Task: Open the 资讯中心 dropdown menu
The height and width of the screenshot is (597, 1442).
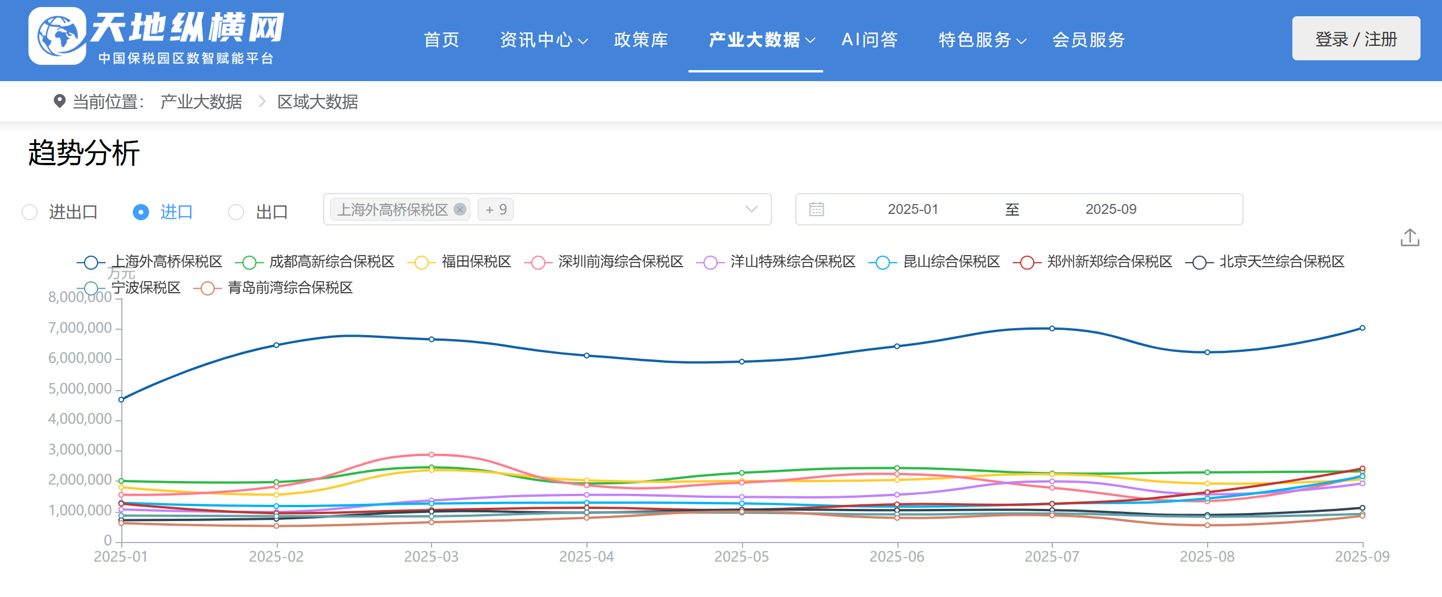Action: [543, 40]
